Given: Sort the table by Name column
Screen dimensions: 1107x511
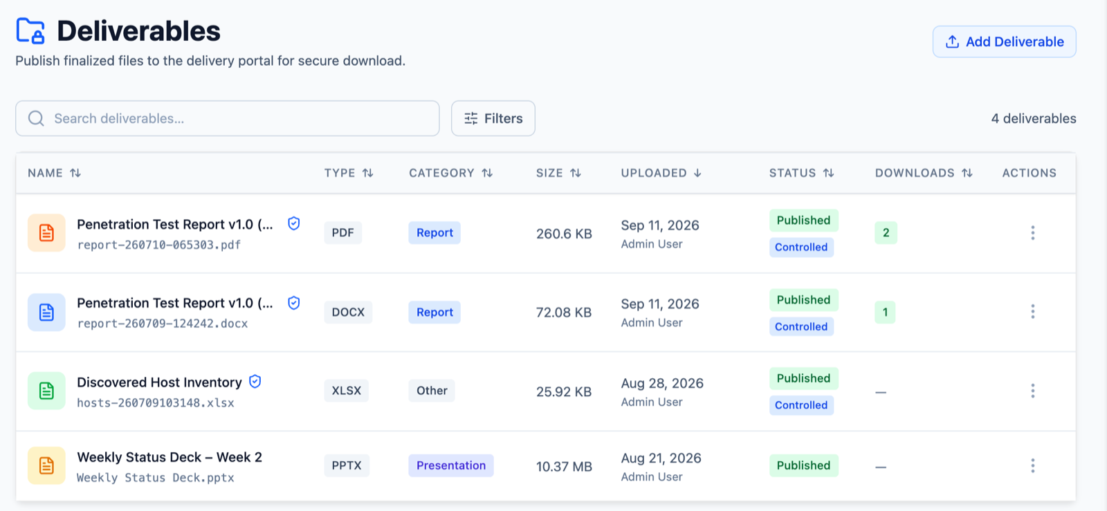Looking at the screenshot, I should click(x=55, y=173).
